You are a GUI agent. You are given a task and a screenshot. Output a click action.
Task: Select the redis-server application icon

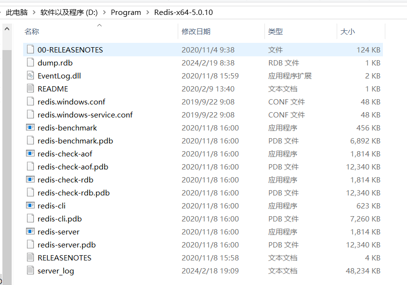coord(30,231)
